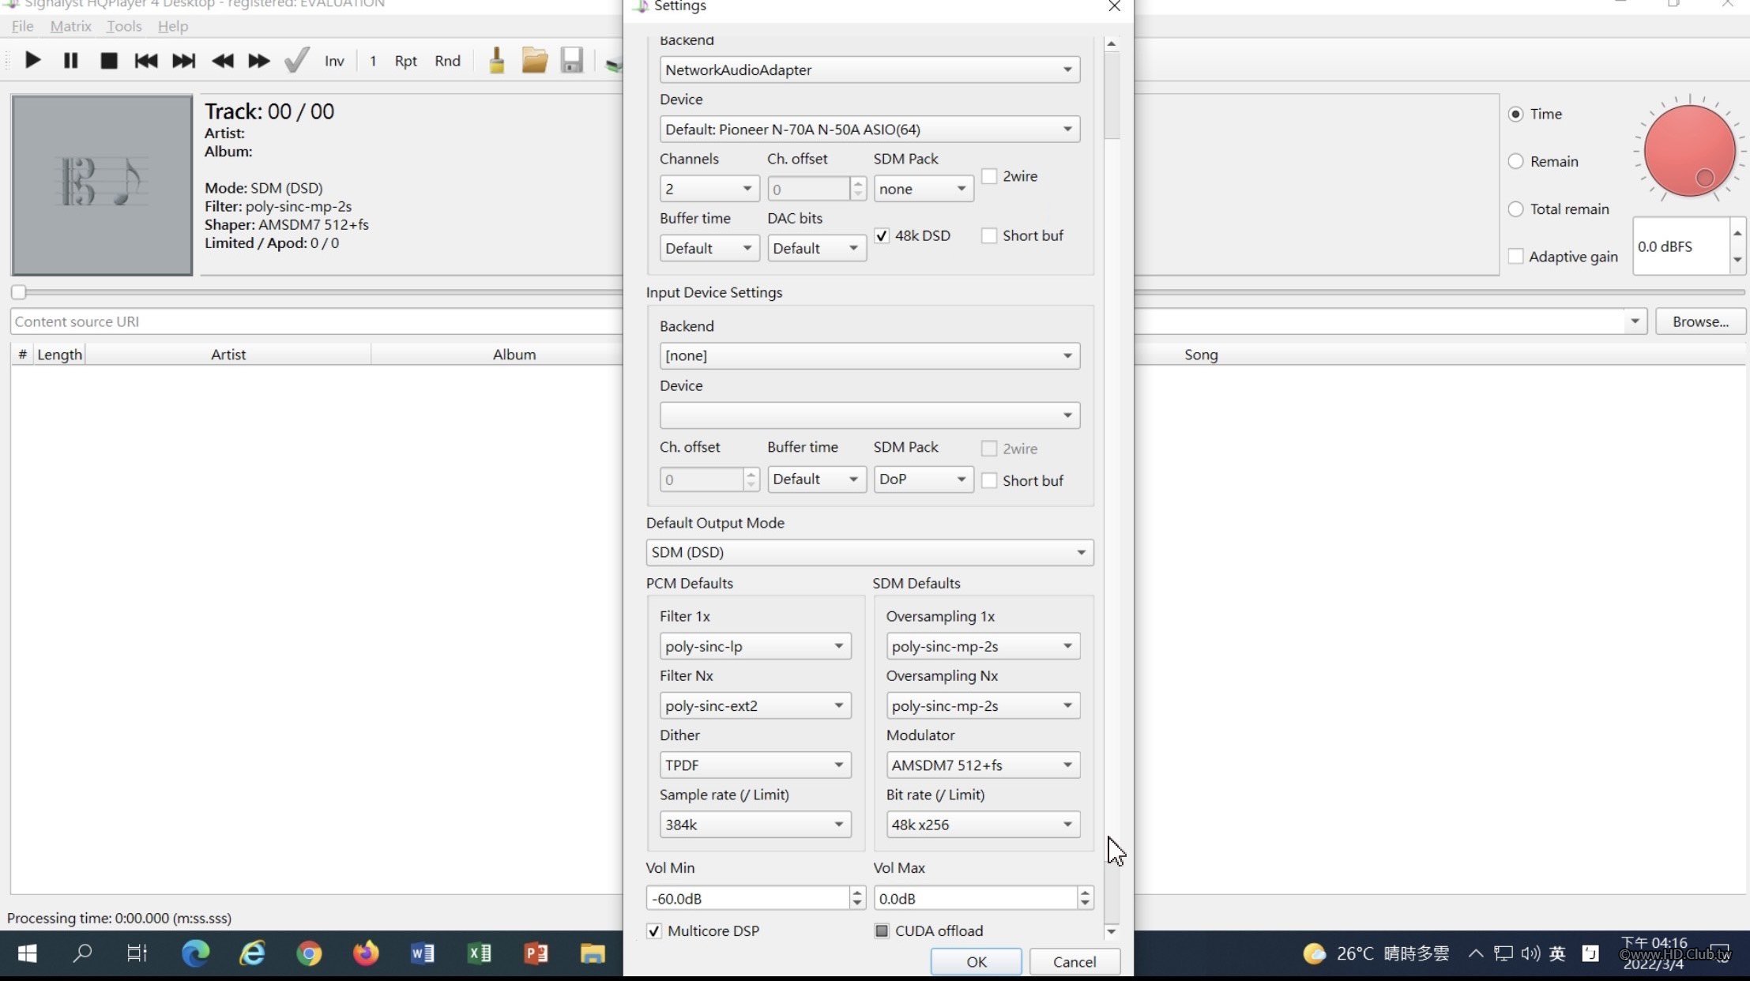Screen dimensions: 1750x981
Task: Expand the SDM Oversampling 1x dropdown
Action: [x=1065, y=645]
